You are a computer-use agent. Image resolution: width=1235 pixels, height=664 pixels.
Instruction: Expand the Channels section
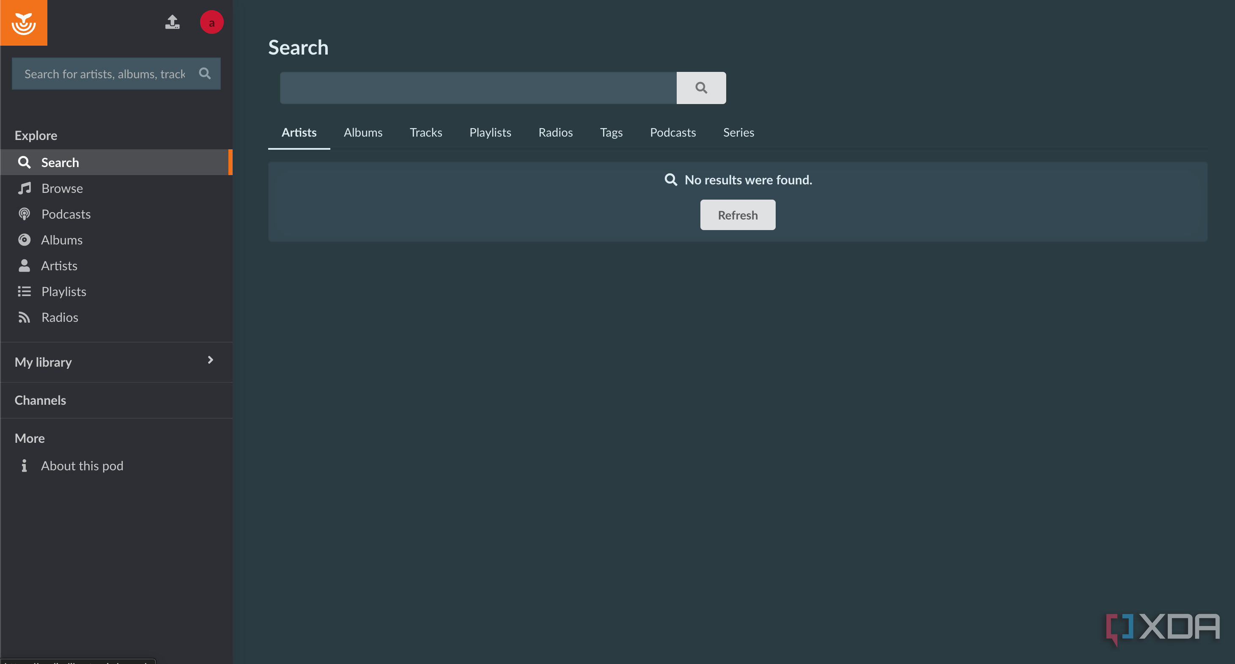coord(40,401)
